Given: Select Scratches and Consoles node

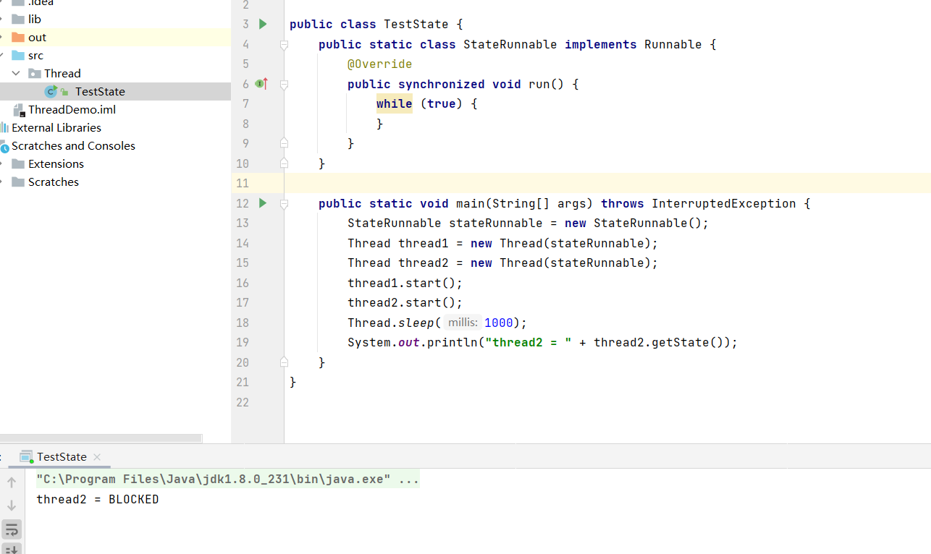Looking at the screenshot, I should pos(73,145).
